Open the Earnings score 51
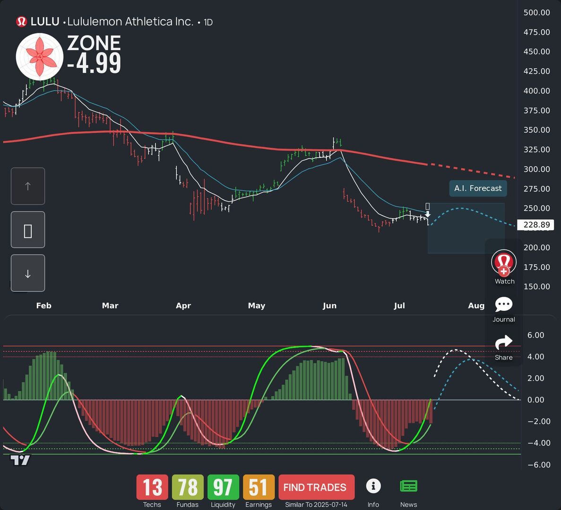561x510 pixels. pos(259,487)
